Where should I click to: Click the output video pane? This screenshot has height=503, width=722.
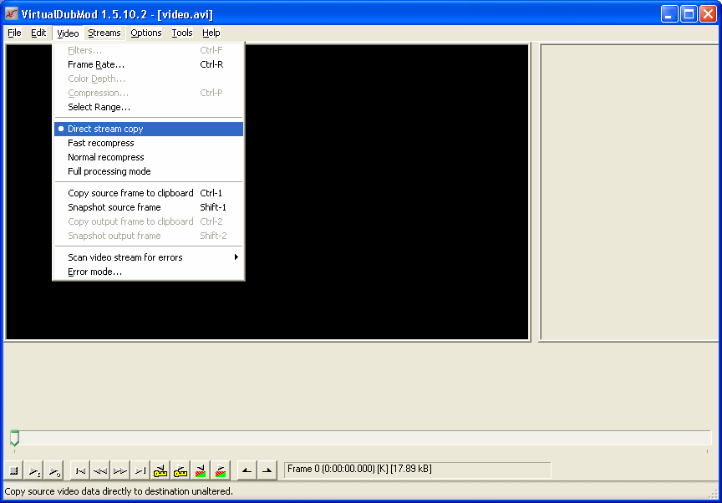coord(630,193)
